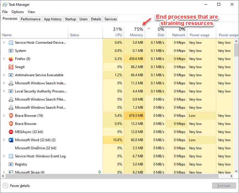Screen dimensions: 239x193
Task: Click Brave Browser 619.5 MB memory cell
Action: point(134,116)
